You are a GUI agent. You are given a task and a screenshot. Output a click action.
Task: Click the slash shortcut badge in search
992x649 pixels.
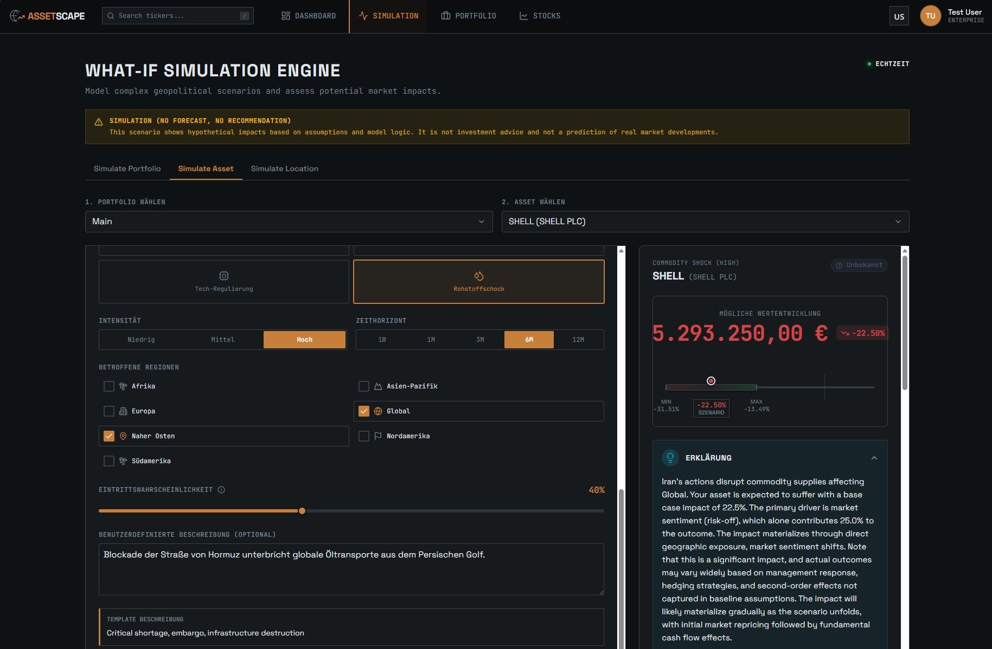point(245,16)
